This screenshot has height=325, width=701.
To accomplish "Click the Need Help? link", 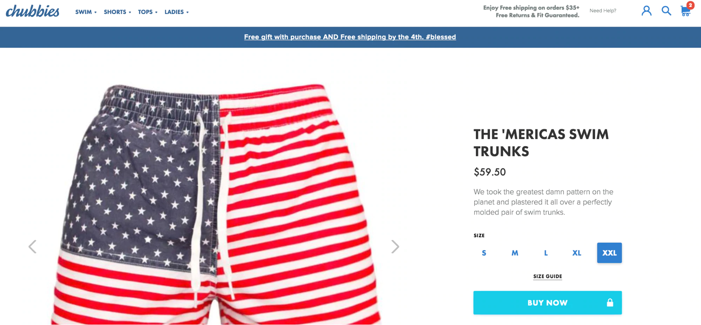I will click(603, 11).
